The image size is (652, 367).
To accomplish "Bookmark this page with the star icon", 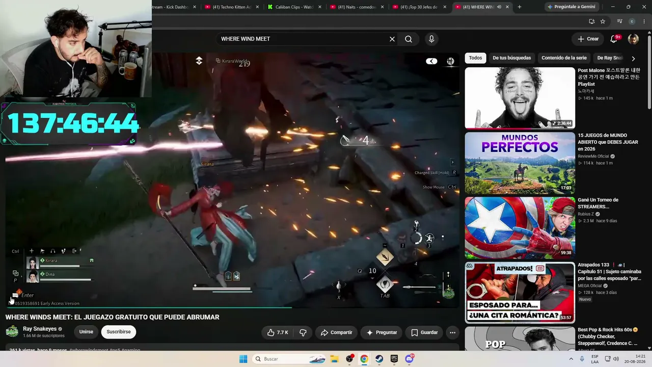I will pyautogui.click(x=603, y=21).
